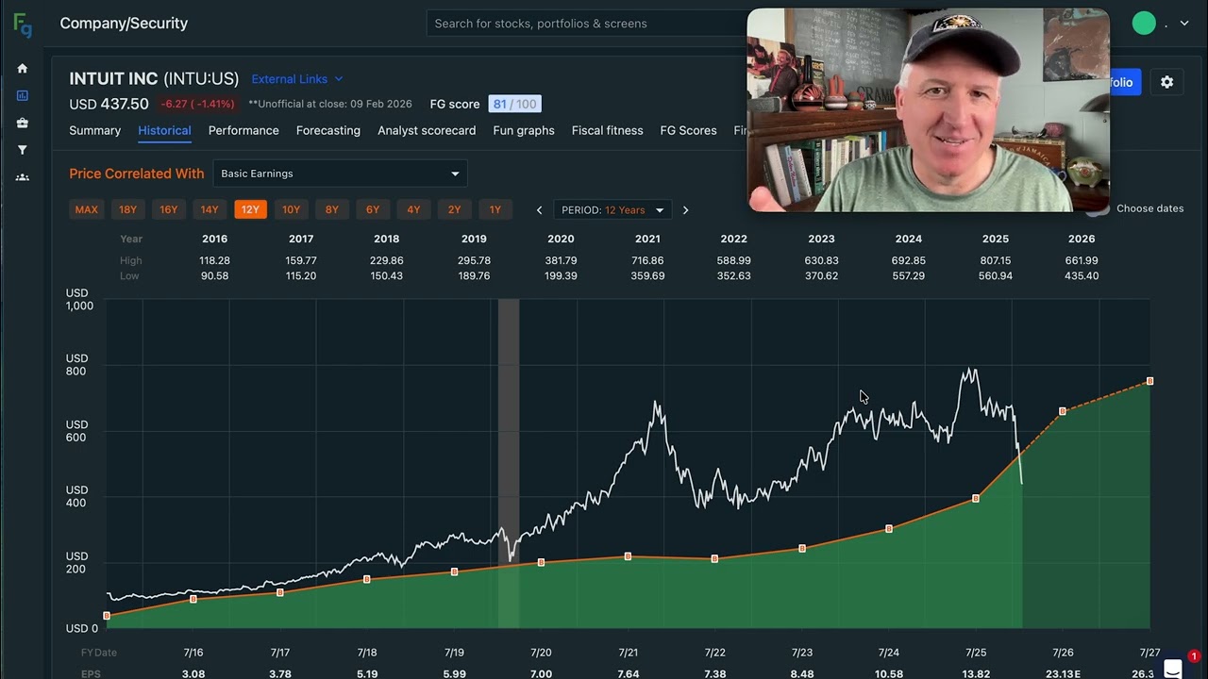Open the settings gear icon

[1166, 82]
